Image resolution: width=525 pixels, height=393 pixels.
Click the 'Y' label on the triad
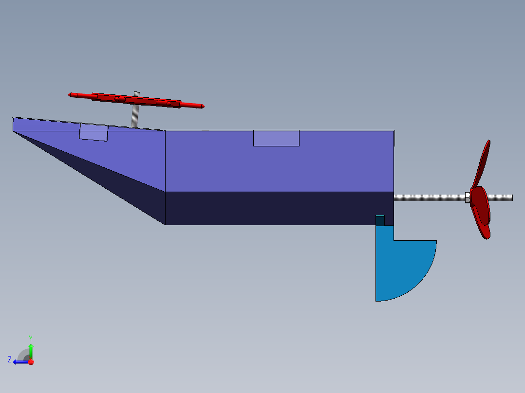click(x=31, y=338)
